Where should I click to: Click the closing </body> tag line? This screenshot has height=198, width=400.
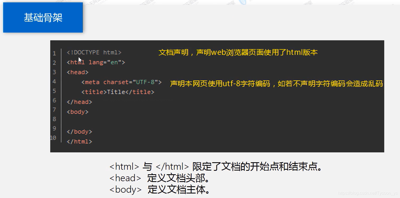(x=79, y=132)
